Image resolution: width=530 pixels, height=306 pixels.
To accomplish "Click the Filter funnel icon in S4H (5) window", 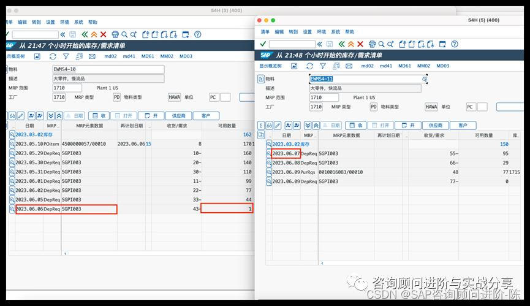I will pos(323,66).
